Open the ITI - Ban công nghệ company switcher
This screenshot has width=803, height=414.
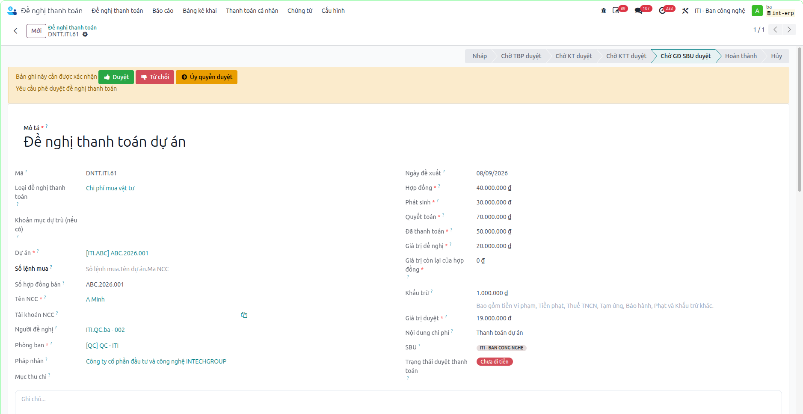point(720,11)
